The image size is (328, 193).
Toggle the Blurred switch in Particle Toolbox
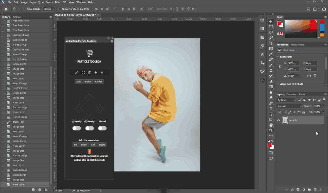click(102, 128)
